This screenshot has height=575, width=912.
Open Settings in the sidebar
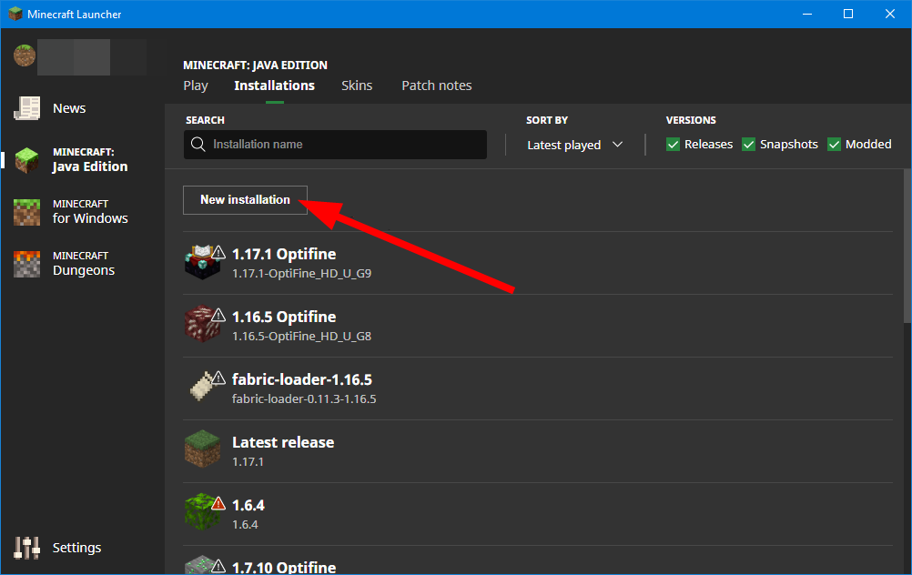click(x=76, y=548)
